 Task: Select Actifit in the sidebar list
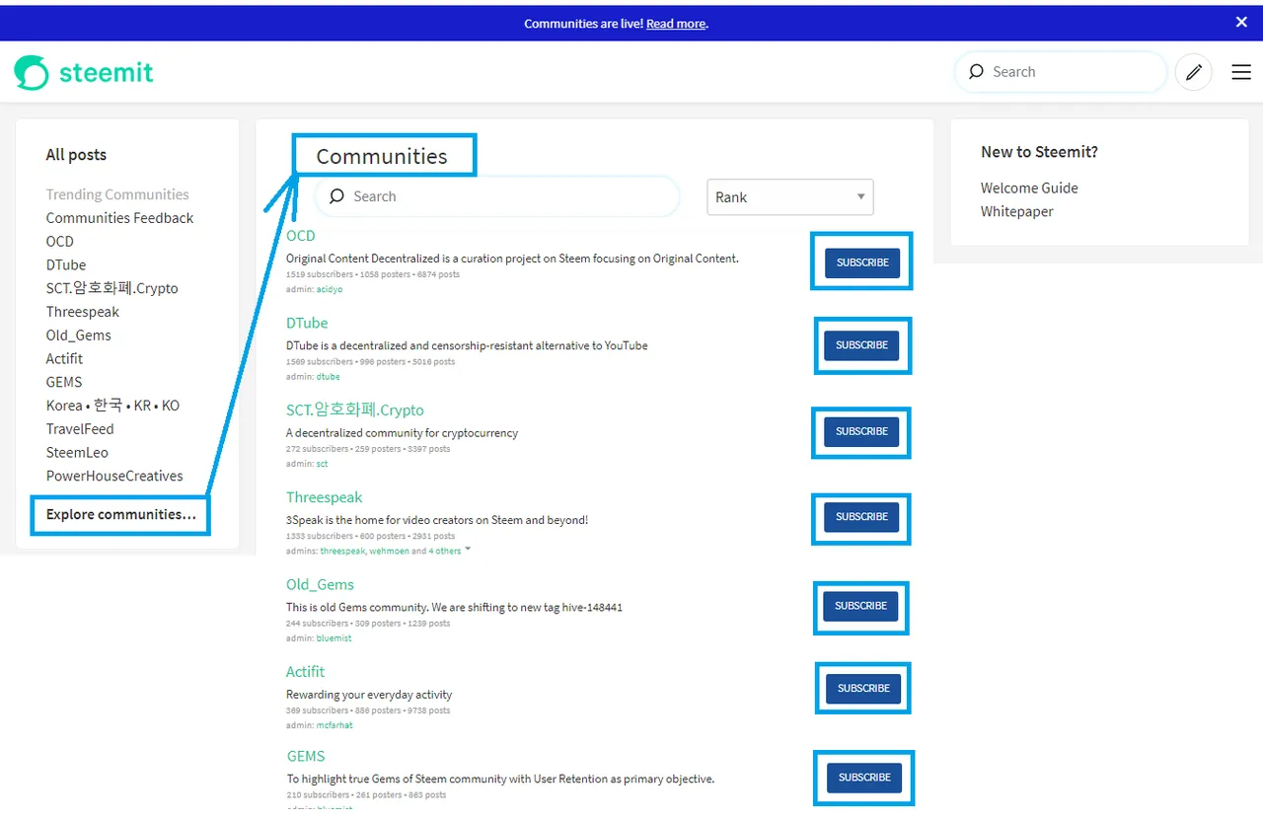tap(64, 358)
